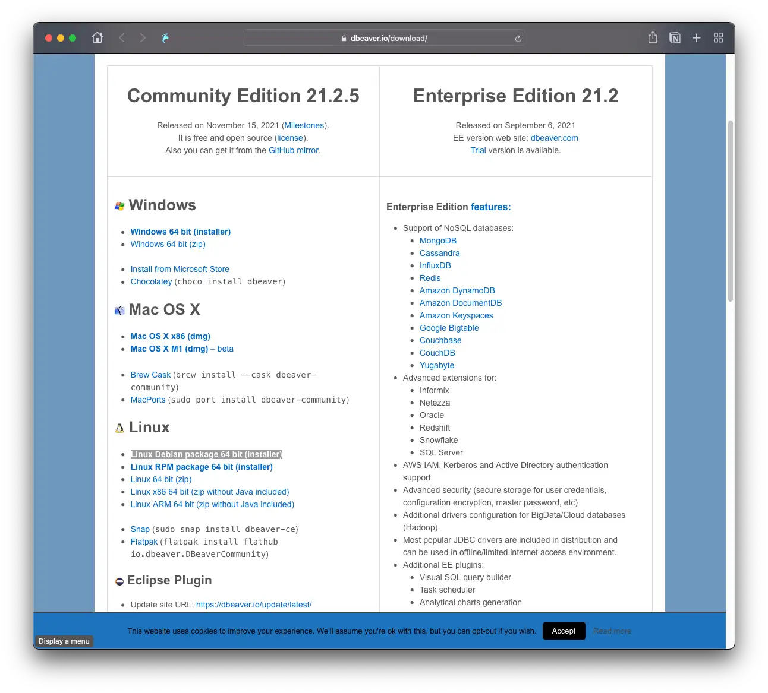Open the Amazon DynamoDB link

pos(457,290)
